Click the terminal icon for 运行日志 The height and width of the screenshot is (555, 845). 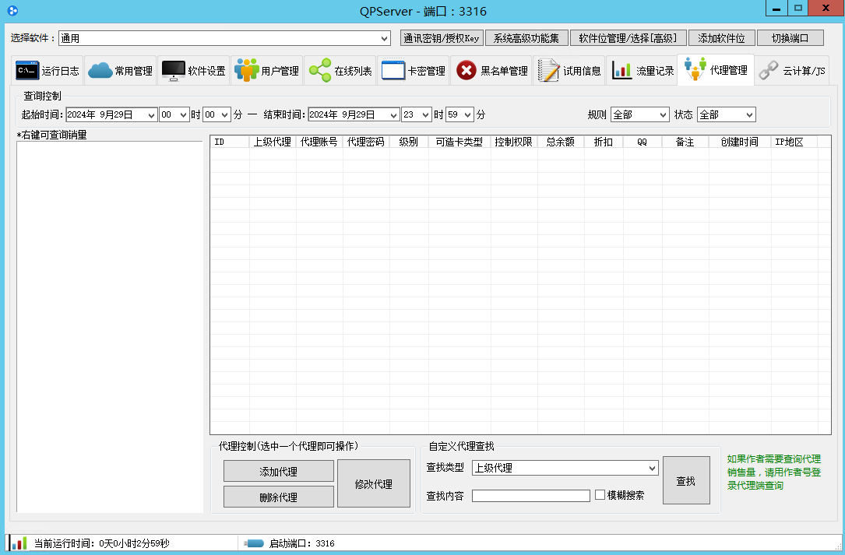pos(27,71)
